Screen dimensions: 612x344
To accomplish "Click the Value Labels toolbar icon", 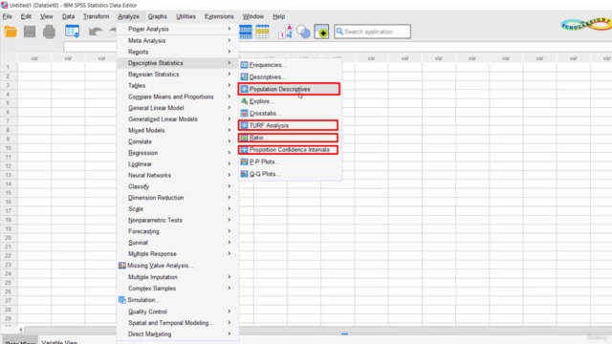I will coord(285,32).
